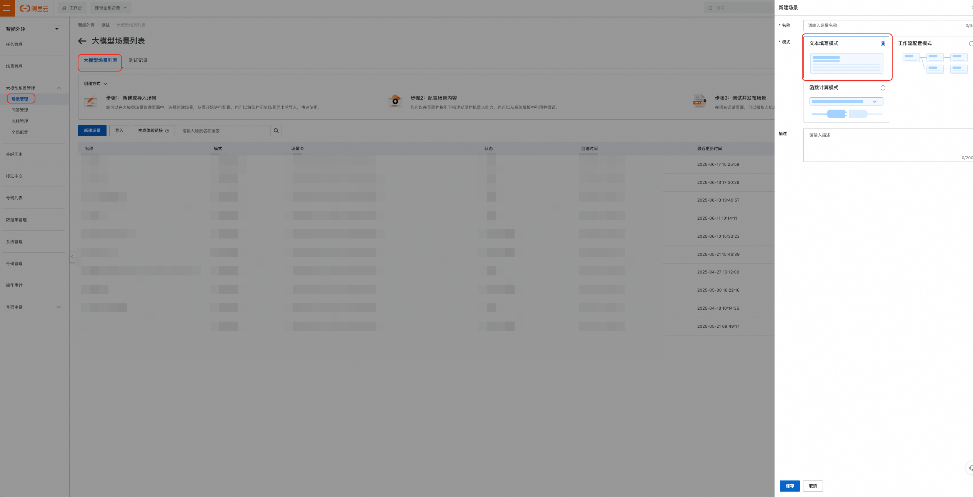Image resolution: width=973 pixels, height=497 pixels.
Task: Open 号码列表 in sidebar
Action: pyautogui.click(x=14, y=198)
